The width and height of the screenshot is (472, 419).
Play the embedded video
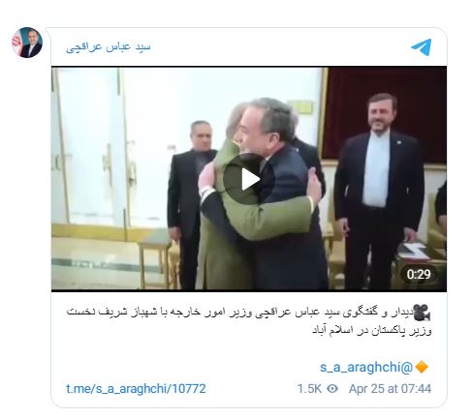coord(249,179)
